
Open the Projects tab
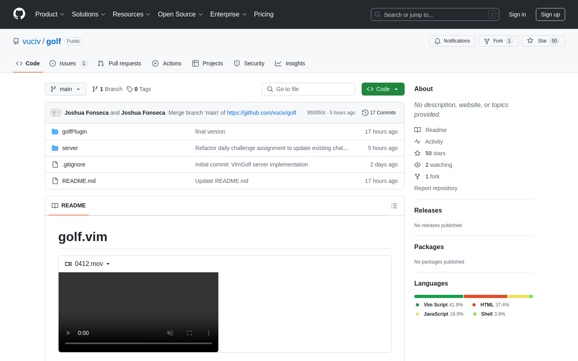pos(208,63)
